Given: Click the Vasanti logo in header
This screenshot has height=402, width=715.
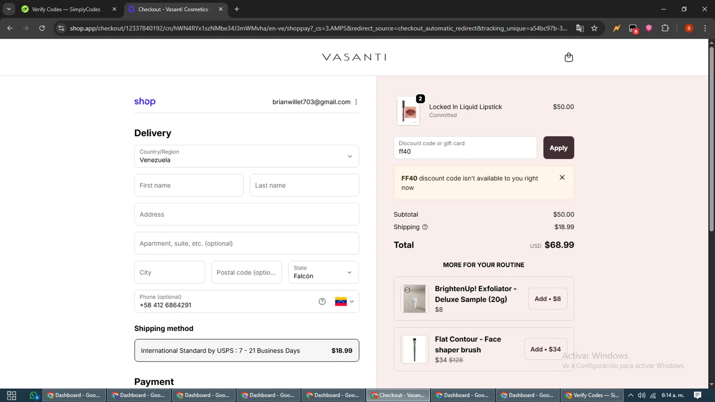Looking at the screenshot, I should (354, 57).
